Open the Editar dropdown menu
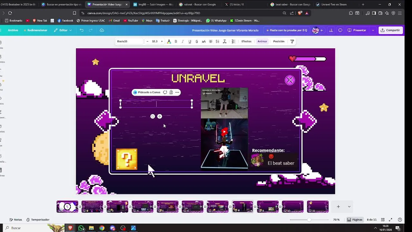Screen dimensions: 412x232 tap(63, 30)
